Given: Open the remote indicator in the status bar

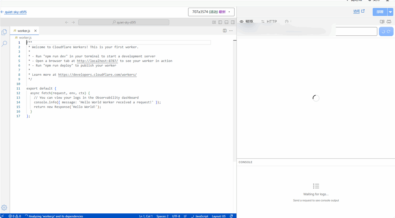Looking at the screenshot, I should pyautogui.click(x=2, y=216).
